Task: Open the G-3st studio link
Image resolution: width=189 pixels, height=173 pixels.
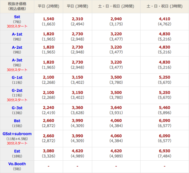Action: pyautogui.click(x=17, y=108)
